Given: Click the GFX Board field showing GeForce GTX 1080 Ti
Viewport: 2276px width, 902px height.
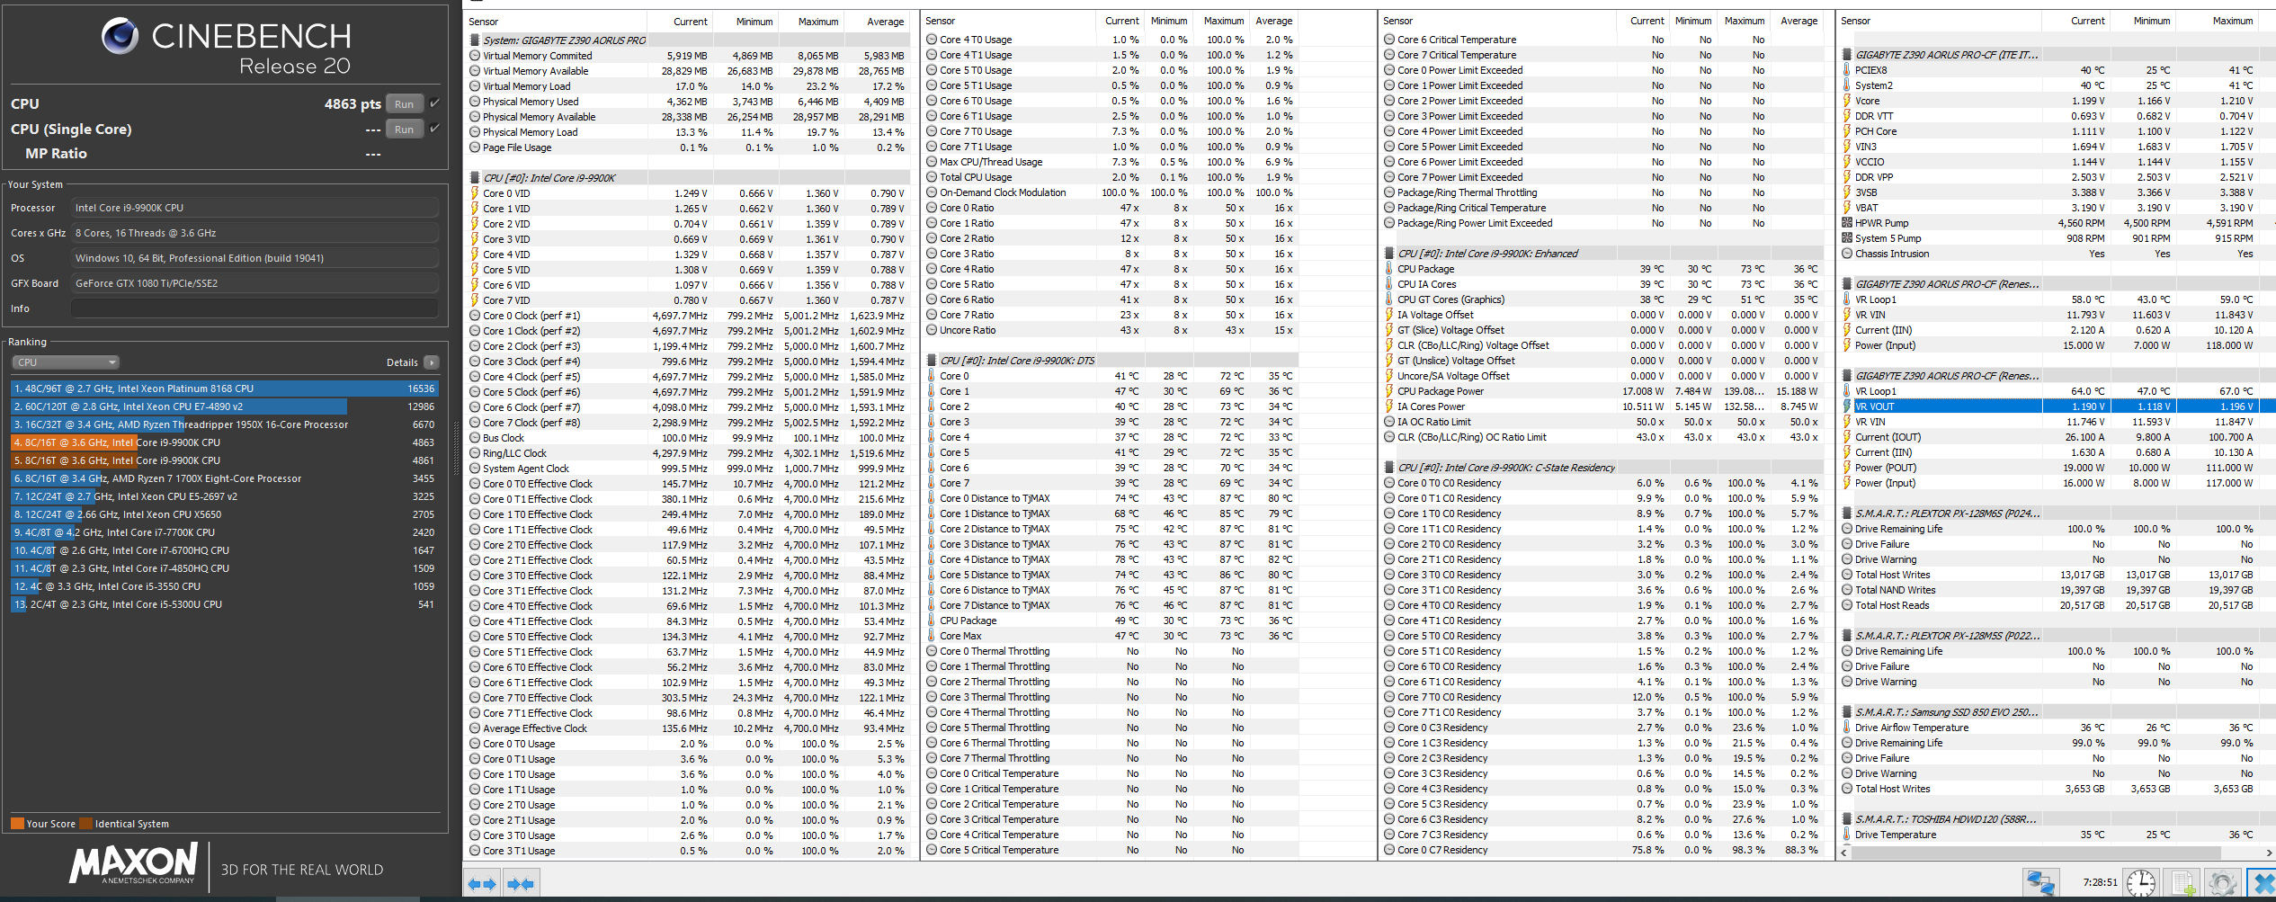Looking at the screenshot, I should [x=254, y=283].
